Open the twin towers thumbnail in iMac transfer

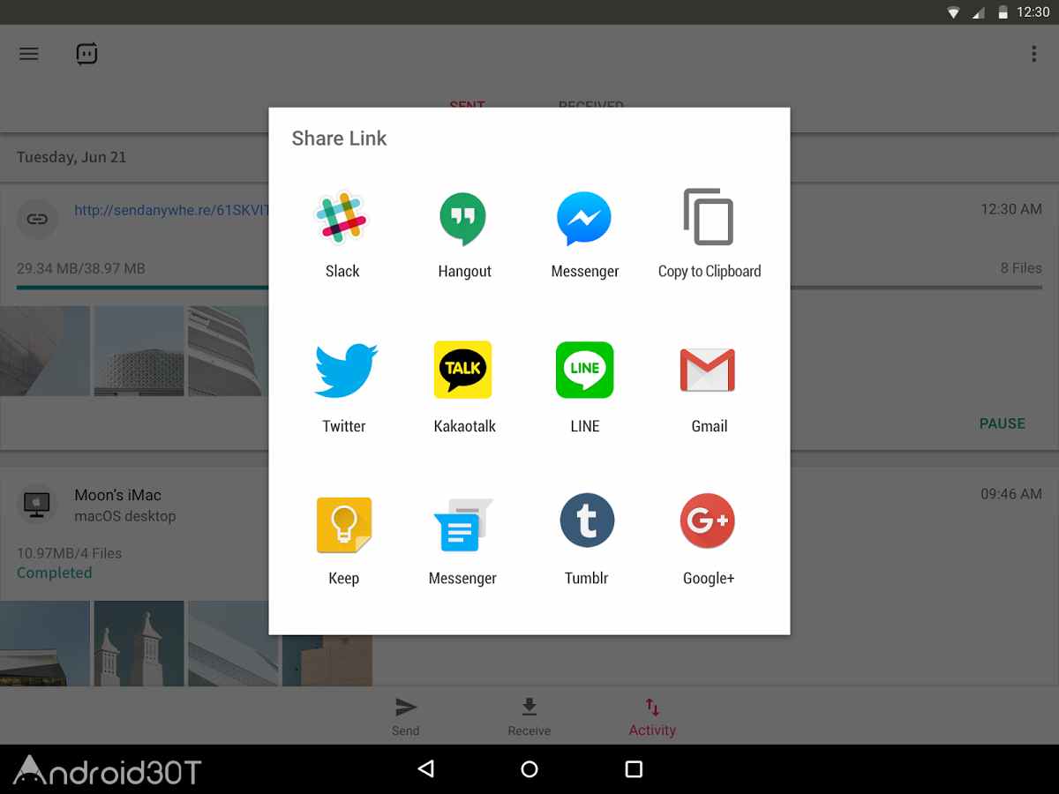tap(139, 643)
